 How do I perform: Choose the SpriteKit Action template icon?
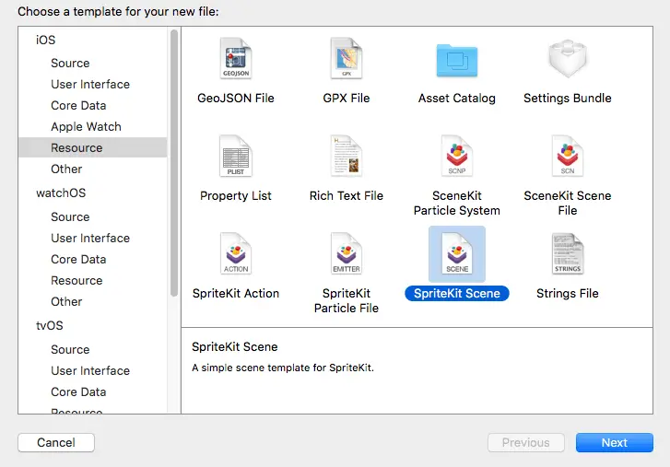point(236,255)
